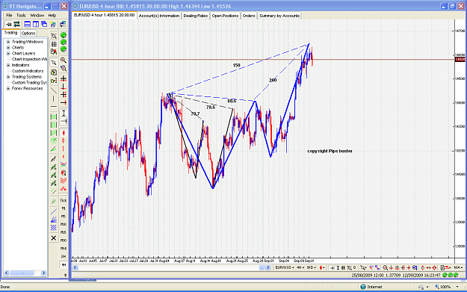
Task: Open the Tools menu
Action: click(x=21, y=15)
